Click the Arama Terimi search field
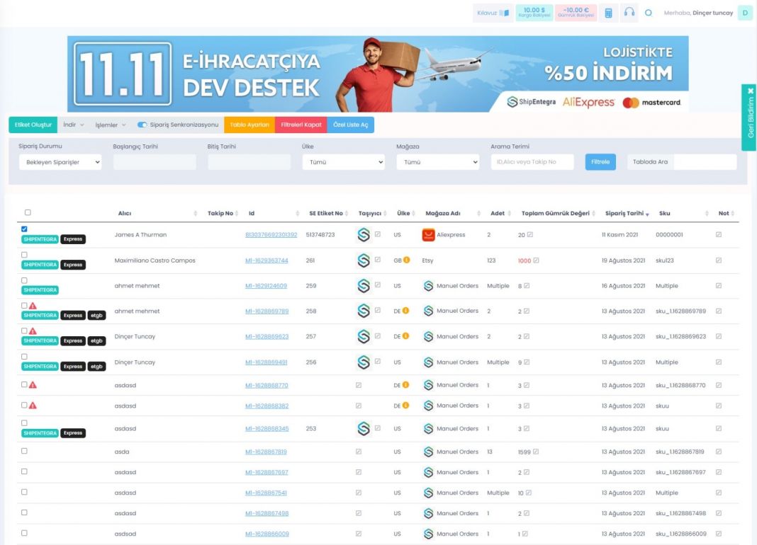The width and height of the screenshot is (757, 545). coord(532,162)
